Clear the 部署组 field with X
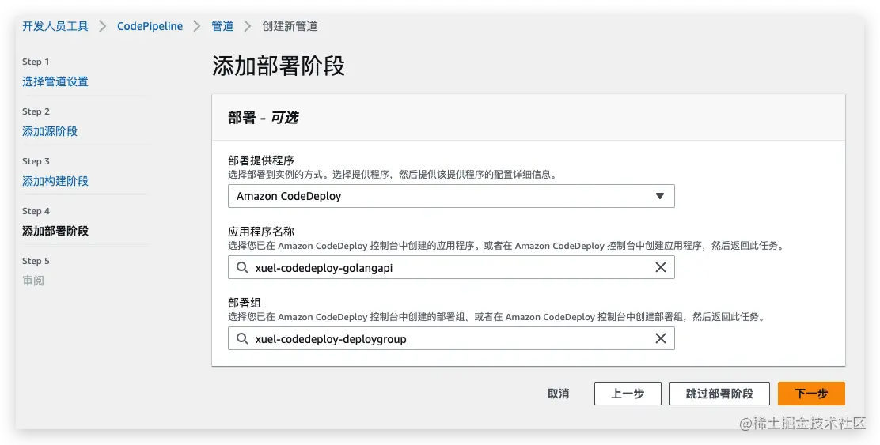Image resolution: width=880 pixels, height=445 pixels. [x=661, y=338]
